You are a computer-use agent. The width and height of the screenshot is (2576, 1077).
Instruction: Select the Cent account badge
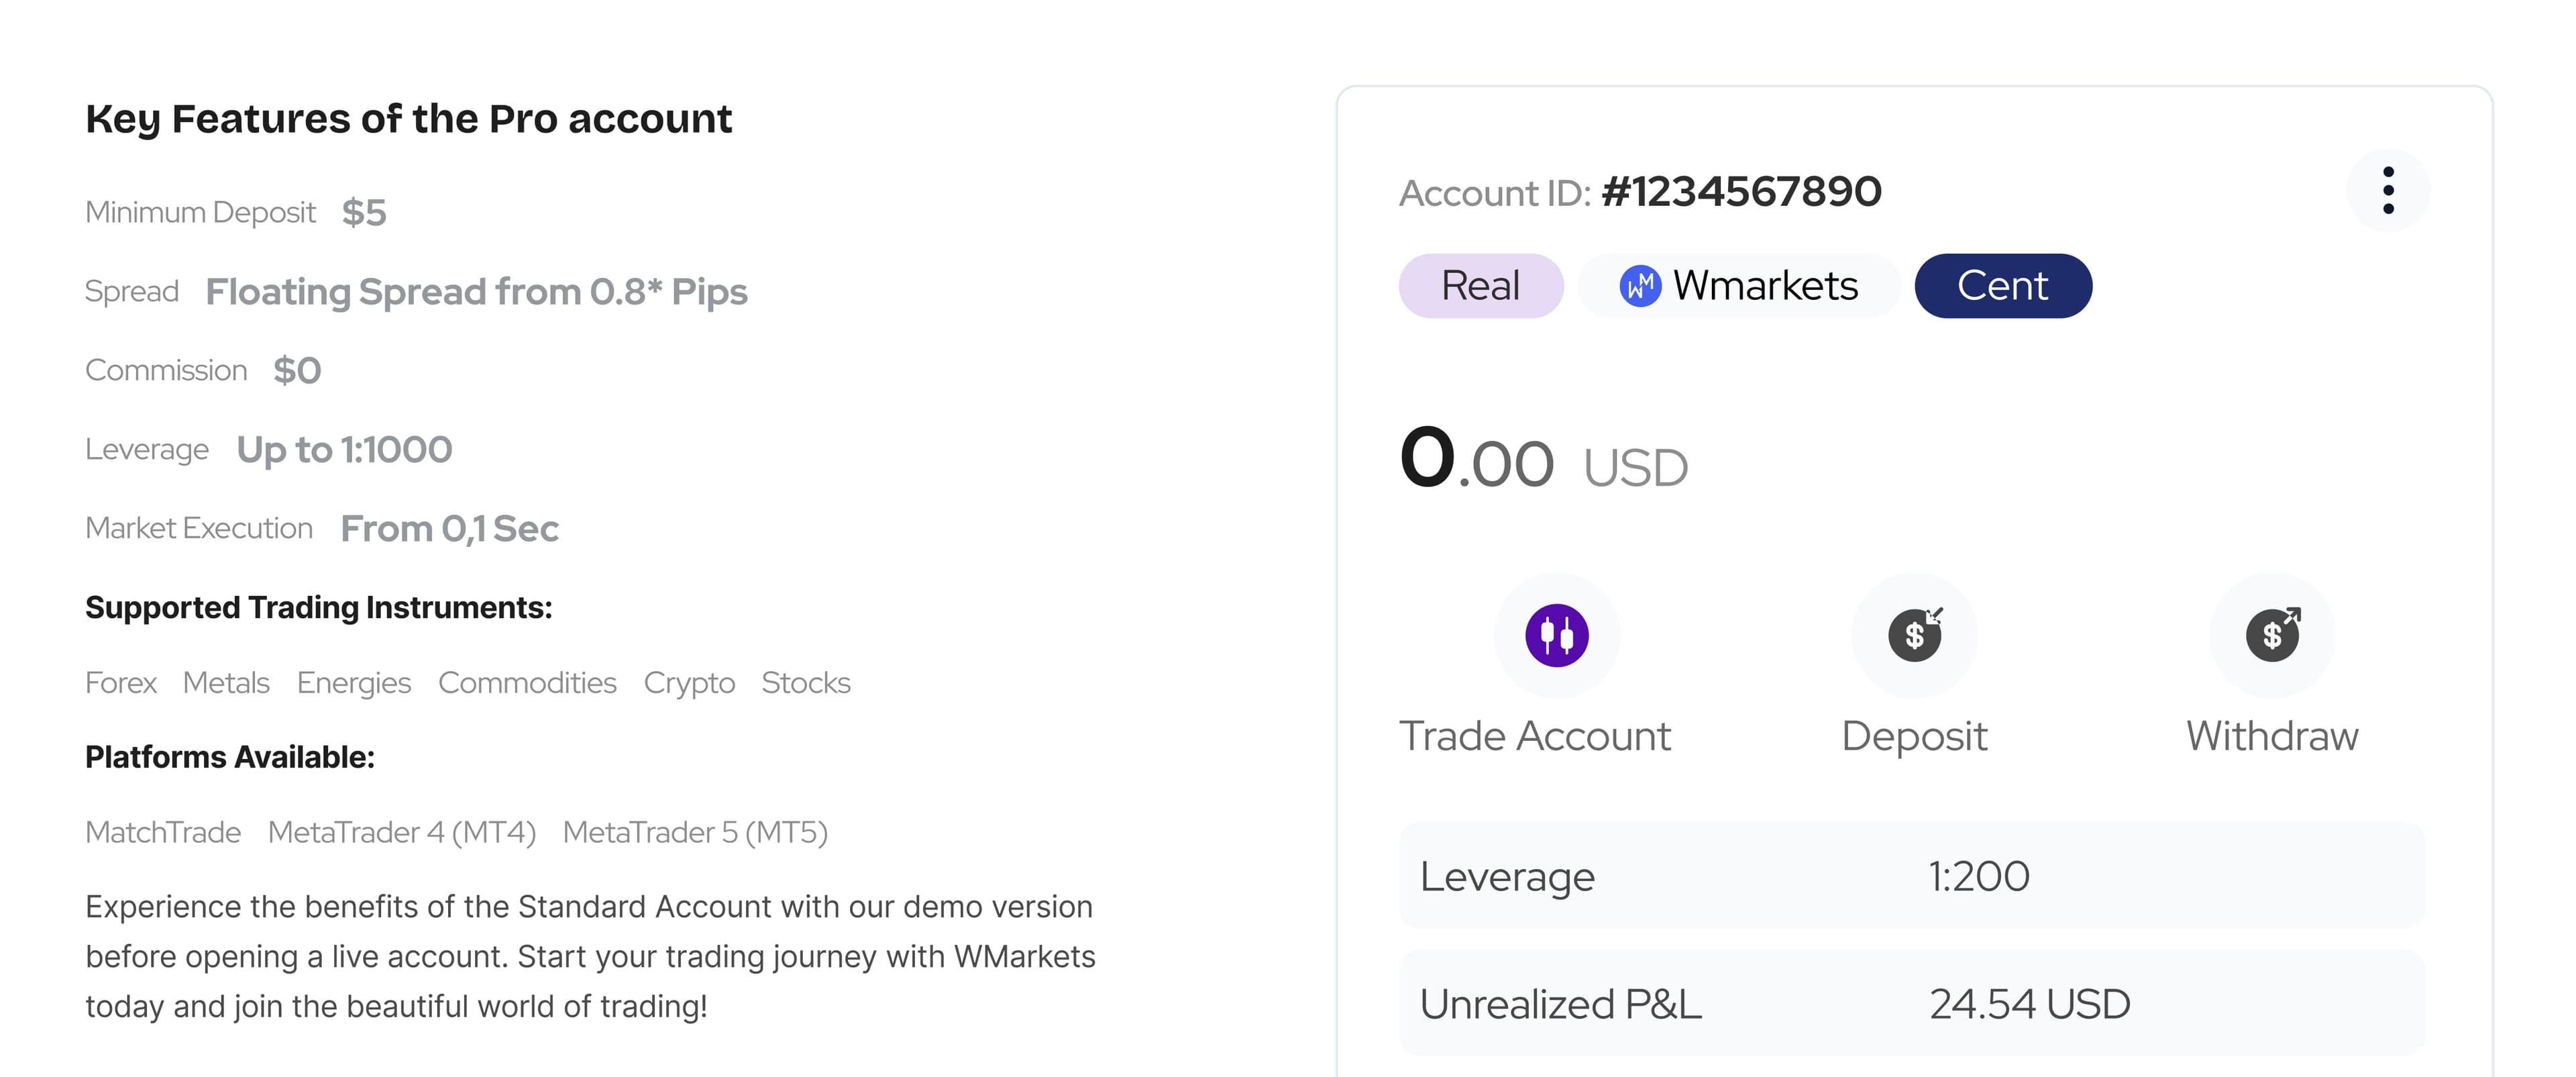click(2002, 286)
